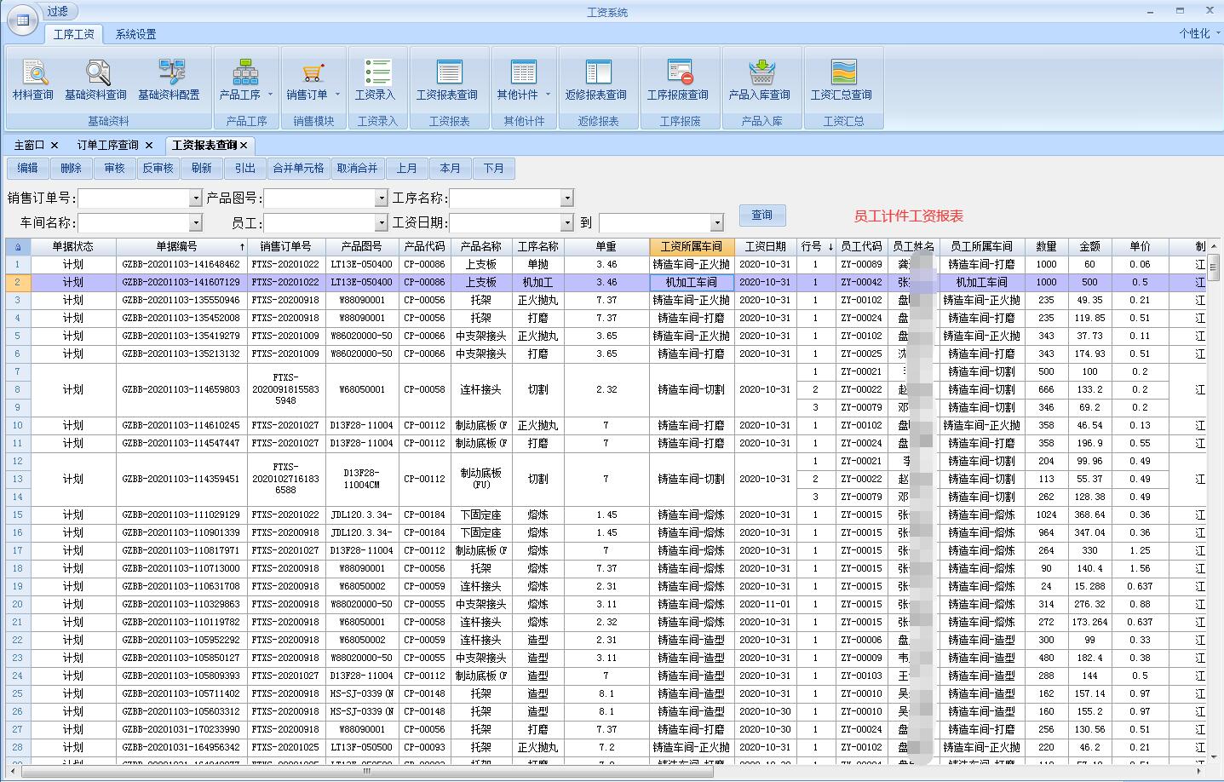The height and width of the screenshot is (782, 1224).
Task: Open the 工资报表查询 ribbon icon
Action: coord(447,79)
